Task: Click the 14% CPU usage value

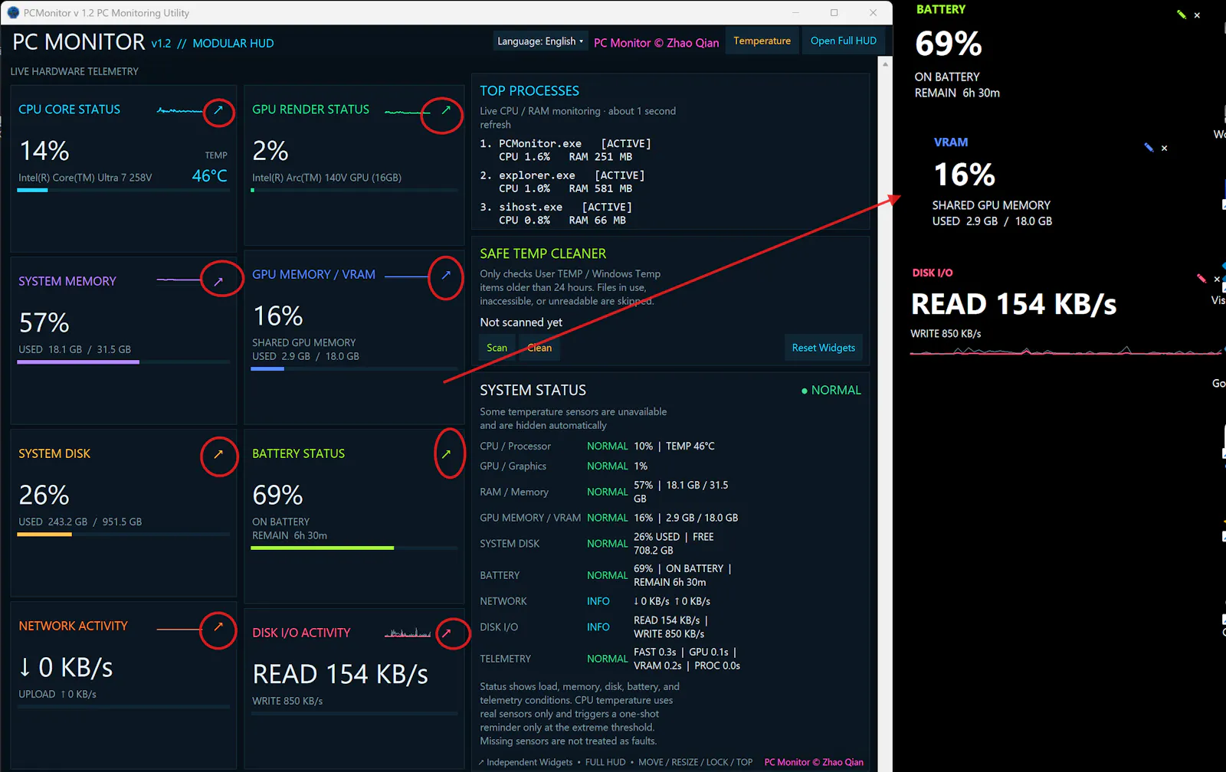Action: pyautogui.click(x=44, y=151)
